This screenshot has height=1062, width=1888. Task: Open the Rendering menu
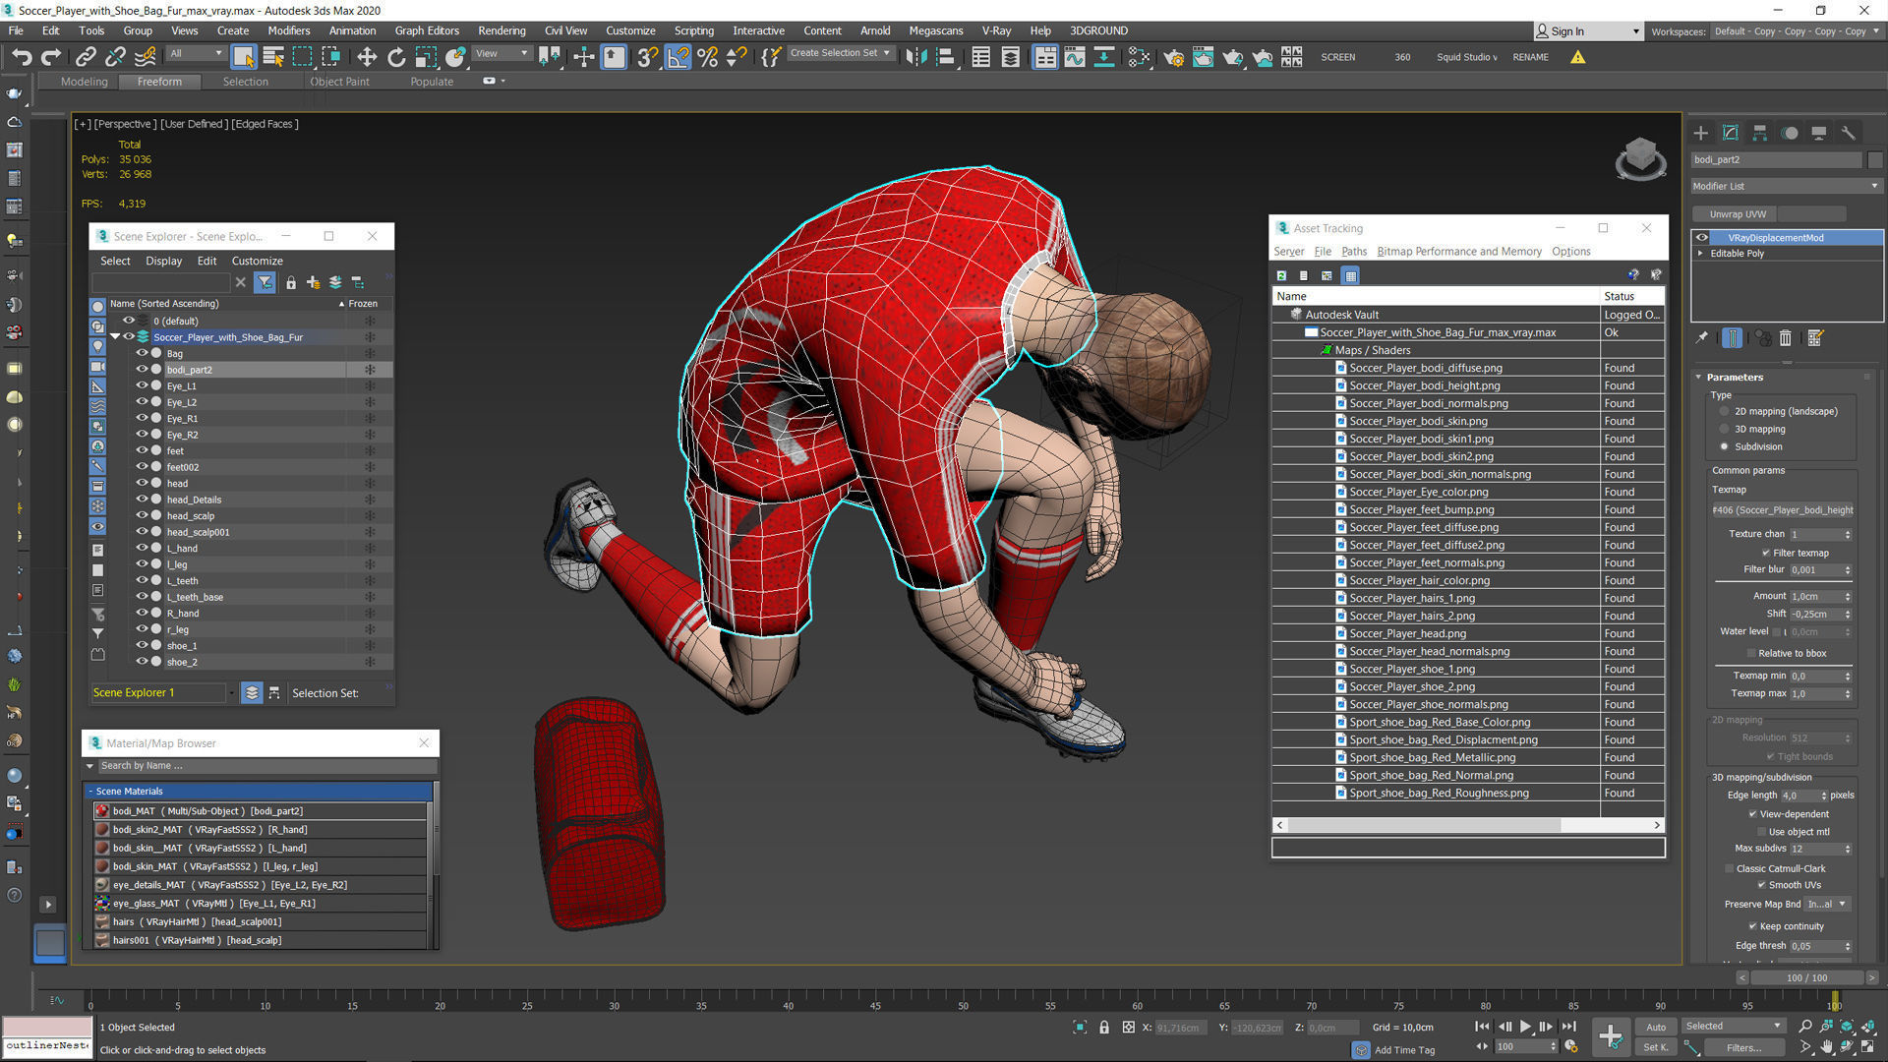point(501,30)
